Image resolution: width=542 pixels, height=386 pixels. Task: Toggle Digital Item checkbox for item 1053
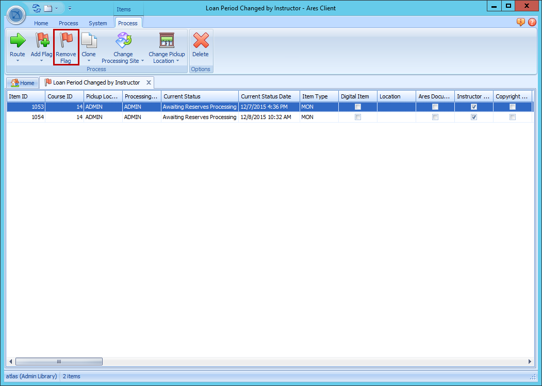click(358, 107)
